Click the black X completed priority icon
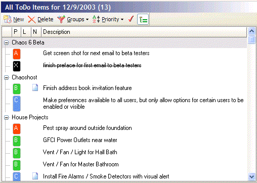 point(17,66)
